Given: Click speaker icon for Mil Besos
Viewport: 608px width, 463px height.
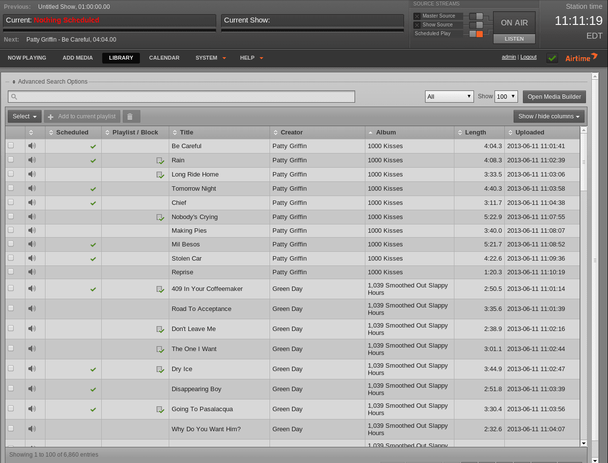Looking at the screenshot, I should (32, 244).
